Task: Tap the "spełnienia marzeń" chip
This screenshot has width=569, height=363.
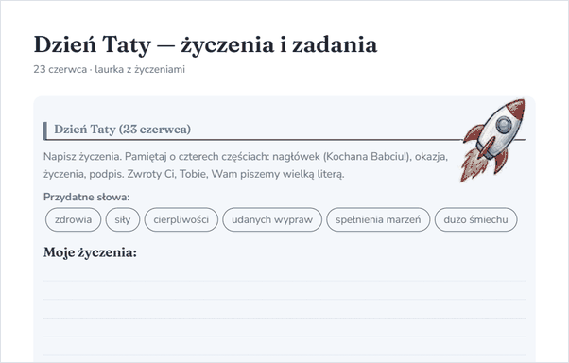Action: (378, 219)
